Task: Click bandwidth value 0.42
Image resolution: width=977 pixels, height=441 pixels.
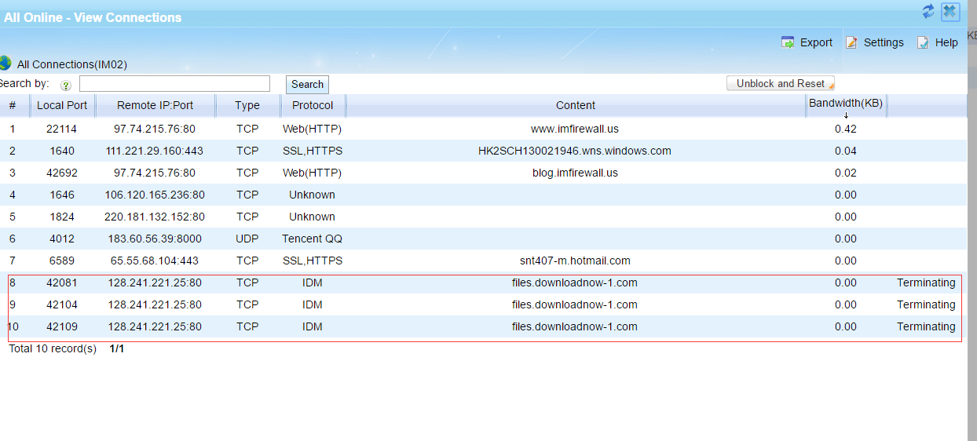Action: 846,129
